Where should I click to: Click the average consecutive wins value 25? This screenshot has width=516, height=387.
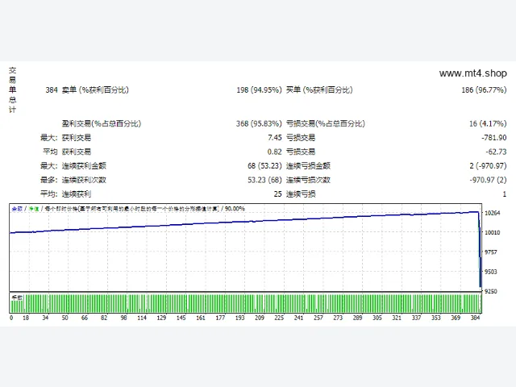(x=277, y=194)
